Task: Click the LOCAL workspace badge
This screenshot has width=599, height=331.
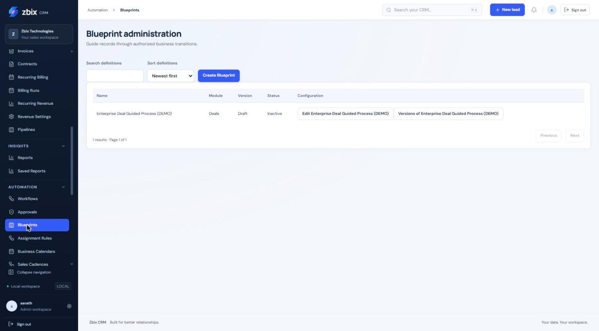Action: click(x=63, y=286)
